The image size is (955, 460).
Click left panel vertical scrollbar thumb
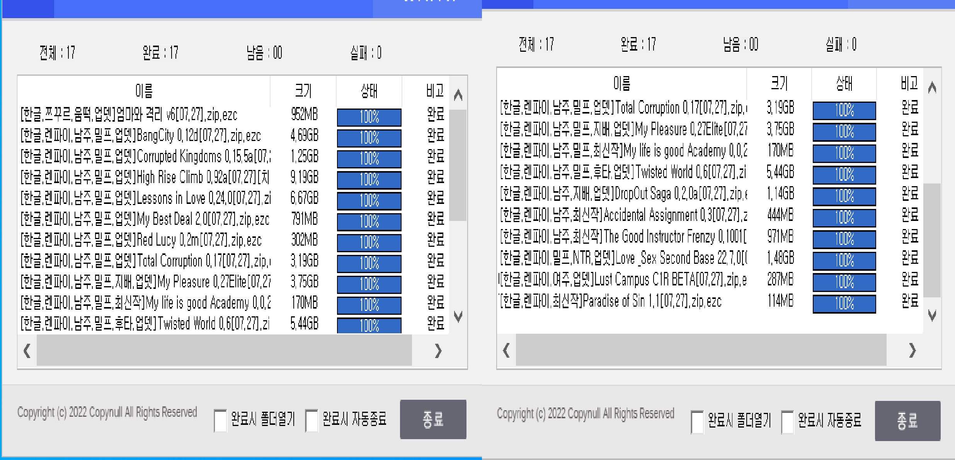[458, 165]
